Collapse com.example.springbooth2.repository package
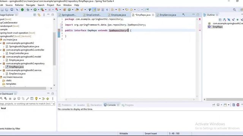This screenshot has width=243, height=136. pos(1,63)
